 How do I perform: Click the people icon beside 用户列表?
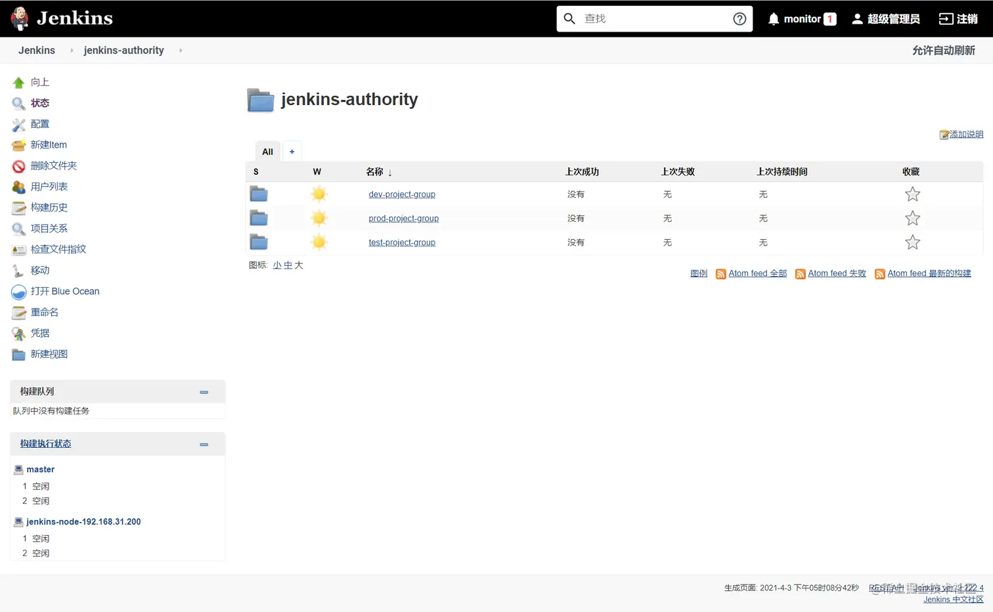(18, 187)
